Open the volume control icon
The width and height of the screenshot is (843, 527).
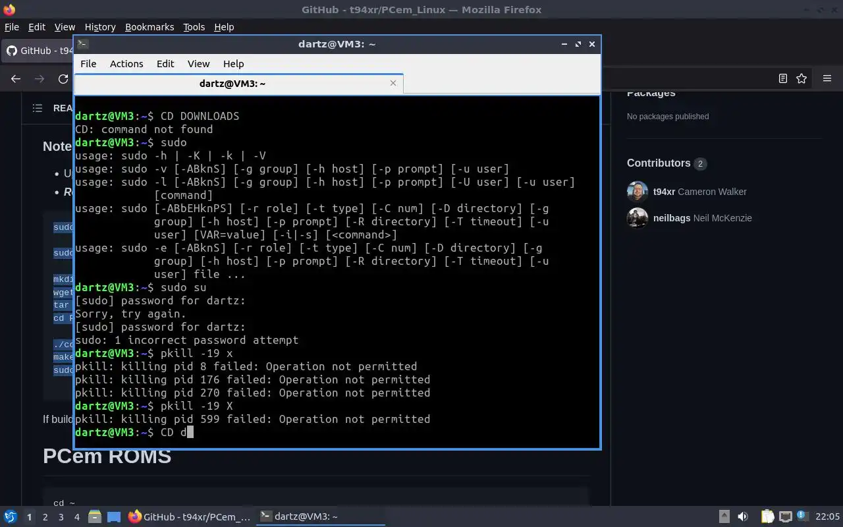(743, 517)
